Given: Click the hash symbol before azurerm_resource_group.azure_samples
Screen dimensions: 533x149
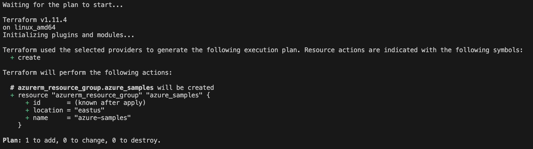Looking at the screenshot, I should [12, 88].
